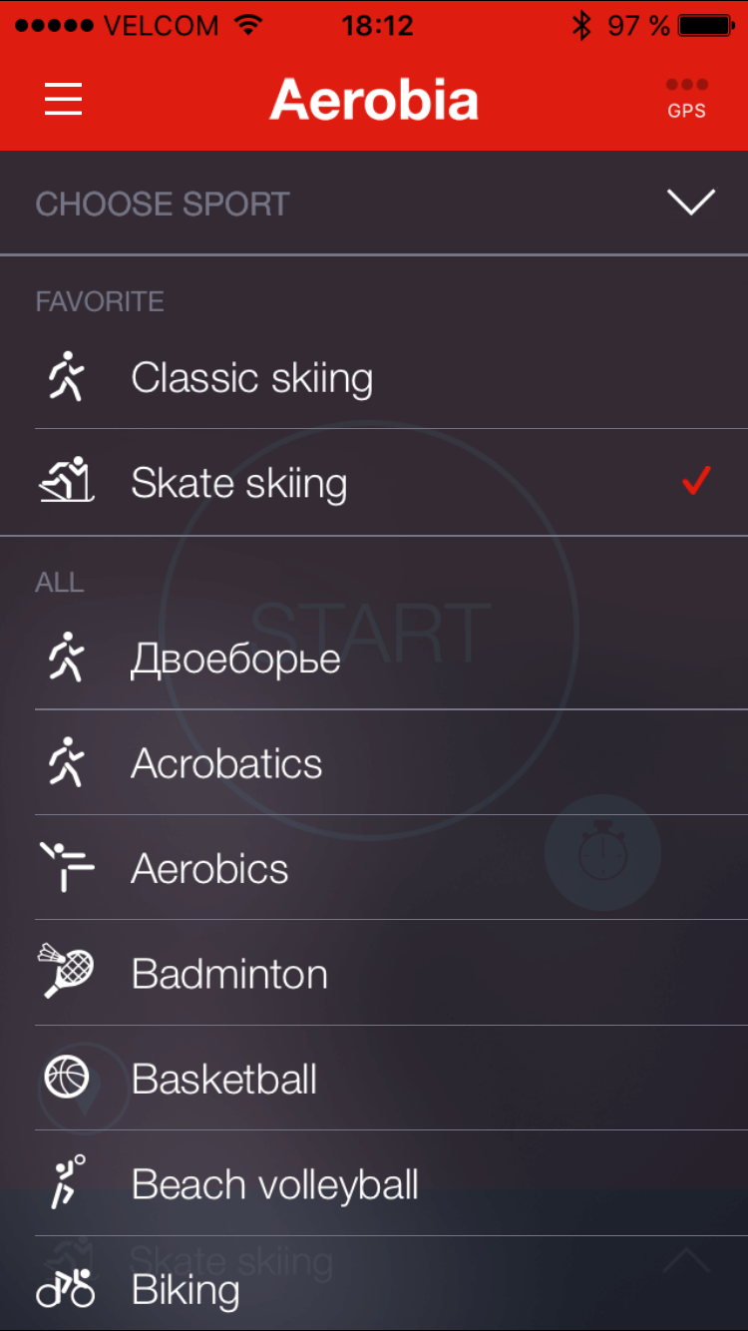
Task: Select Classic skiing from favorites
Action: (x=251, y=378)
